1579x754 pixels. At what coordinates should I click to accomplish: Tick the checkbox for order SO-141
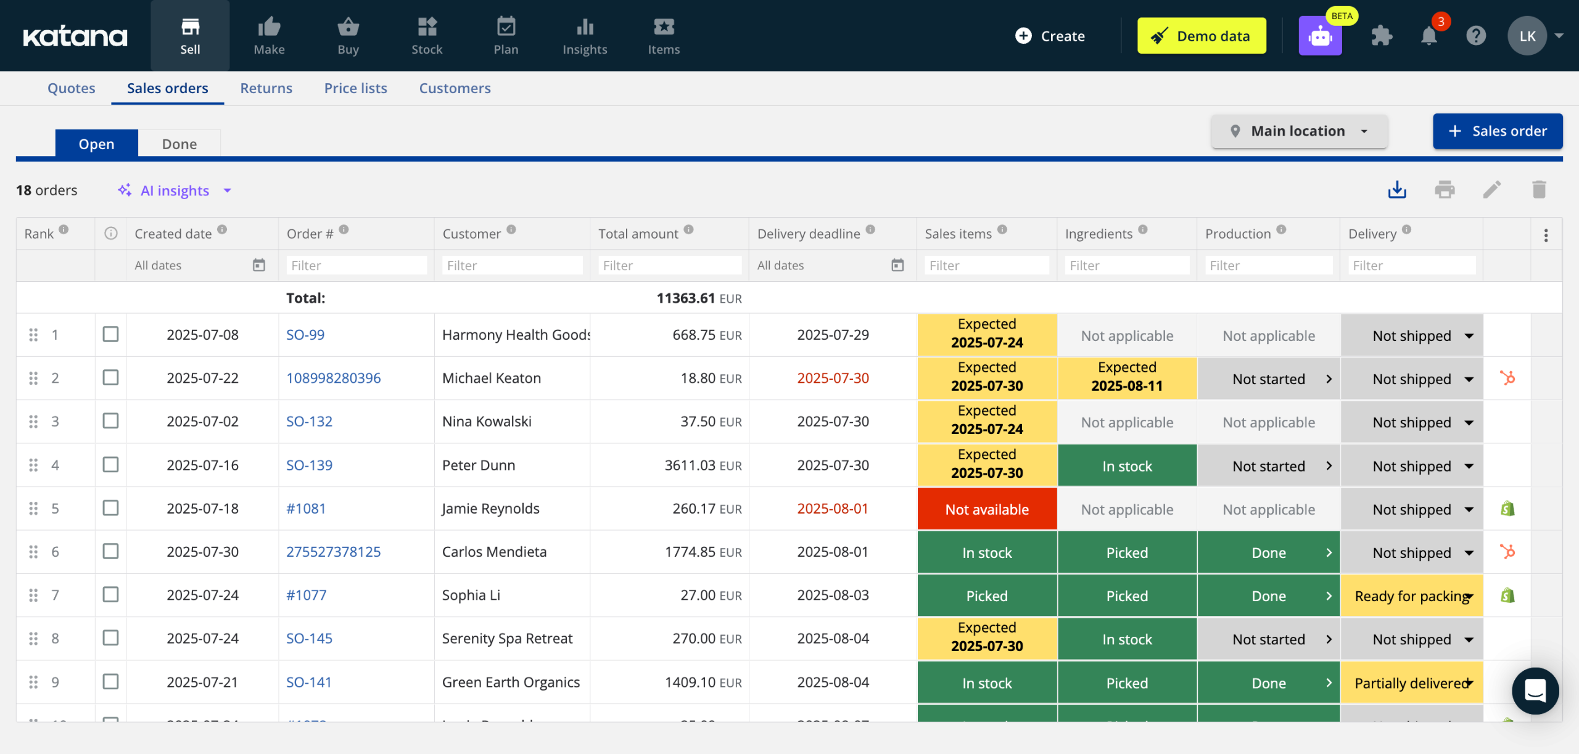(x=110, y=682)
